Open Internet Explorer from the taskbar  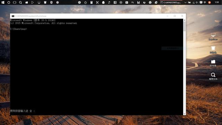tap(156, 2)
